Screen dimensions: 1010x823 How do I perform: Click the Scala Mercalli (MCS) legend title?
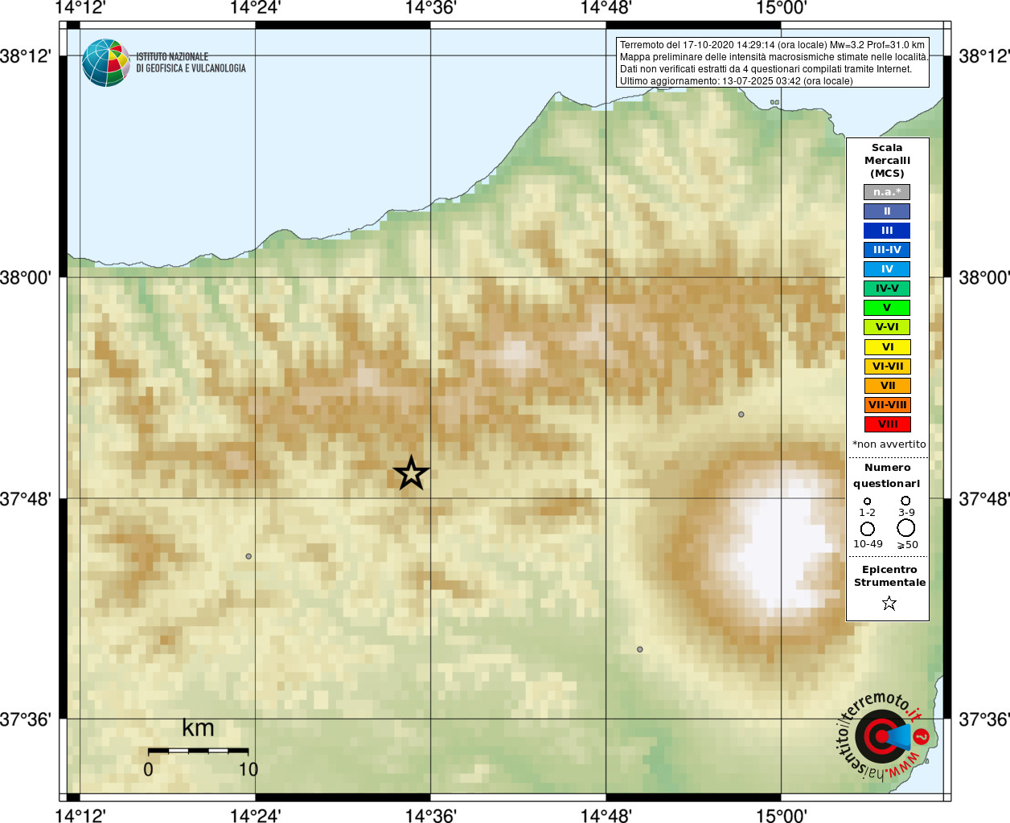tap(887, 161)
